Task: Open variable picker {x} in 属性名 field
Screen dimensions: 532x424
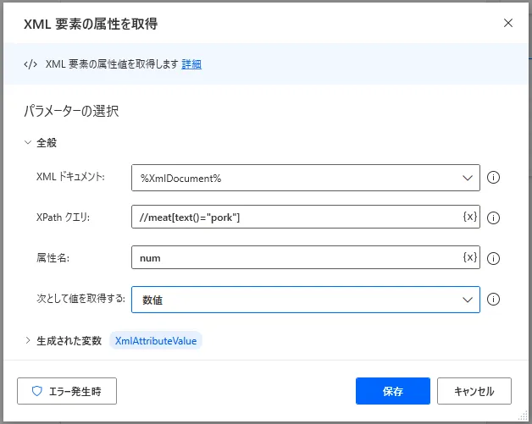Action: click(470, 257)
